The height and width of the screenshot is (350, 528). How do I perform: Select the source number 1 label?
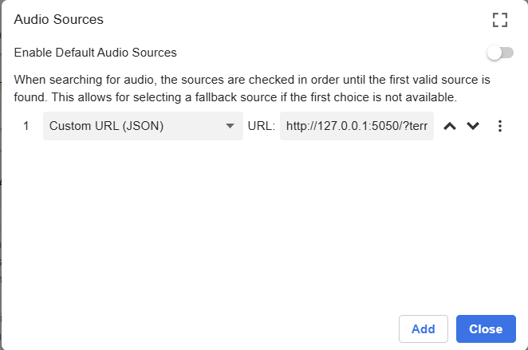point(26,126)
